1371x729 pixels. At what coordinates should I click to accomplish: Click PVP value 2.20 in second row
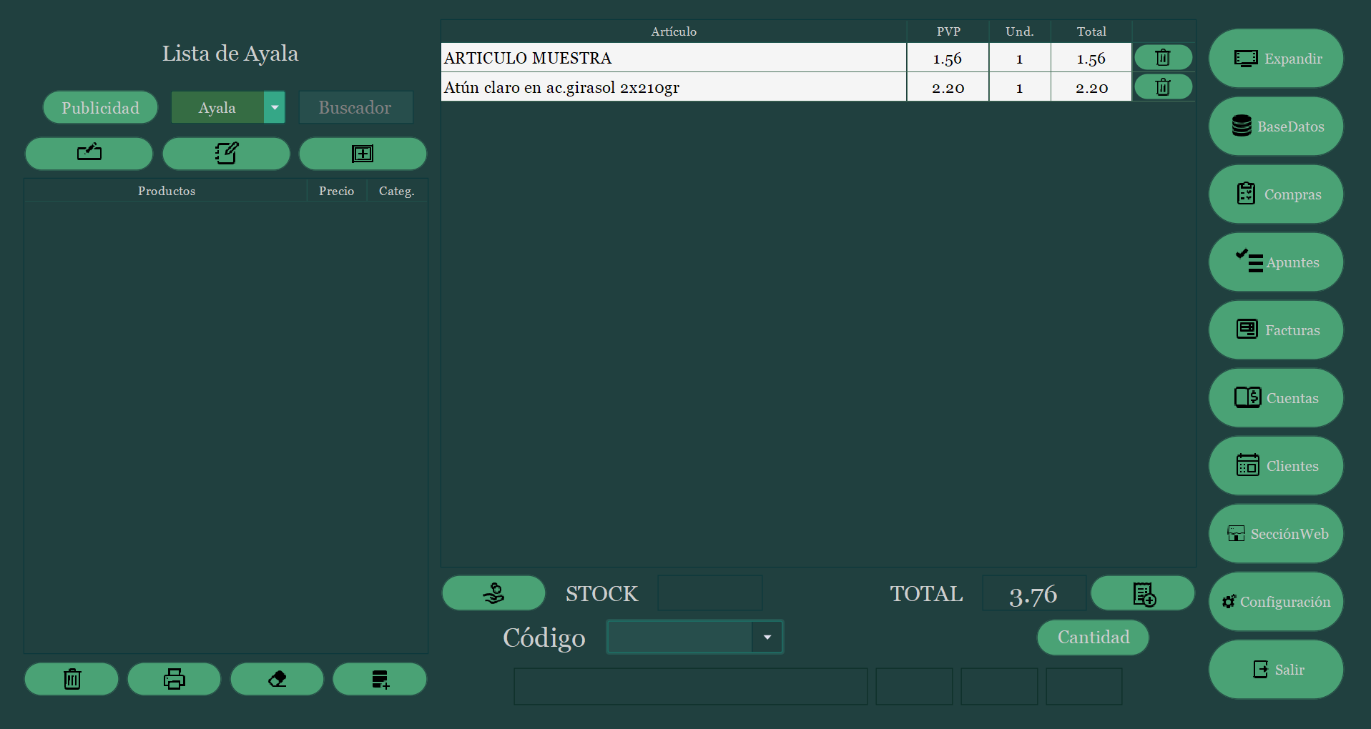coord(948,87)
